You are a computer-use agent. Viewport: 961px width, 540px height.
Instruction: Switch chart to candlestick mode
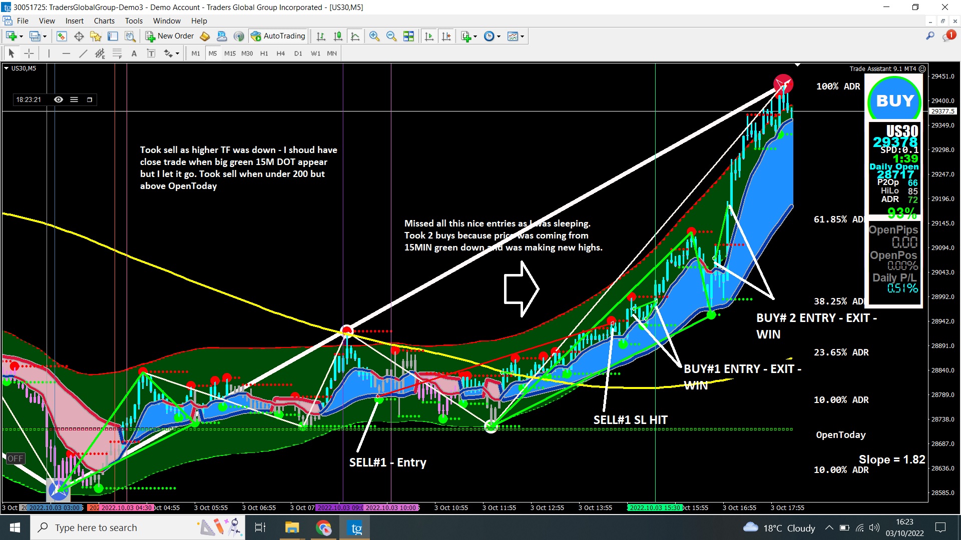[338, 36]
